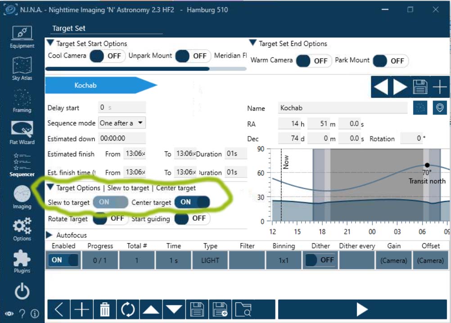Screen dimensions: 451x323
Task: Collapse the Target Options section
Action: click(x=50, y=188)
